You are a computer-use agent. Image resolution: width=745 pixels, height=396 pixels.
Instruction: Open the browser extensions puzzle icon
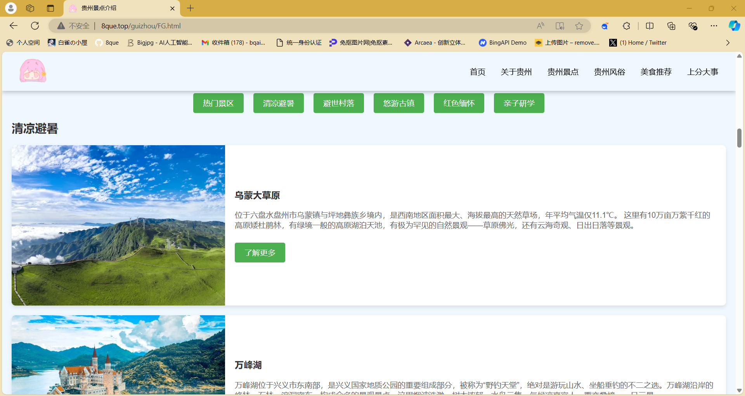626,26
